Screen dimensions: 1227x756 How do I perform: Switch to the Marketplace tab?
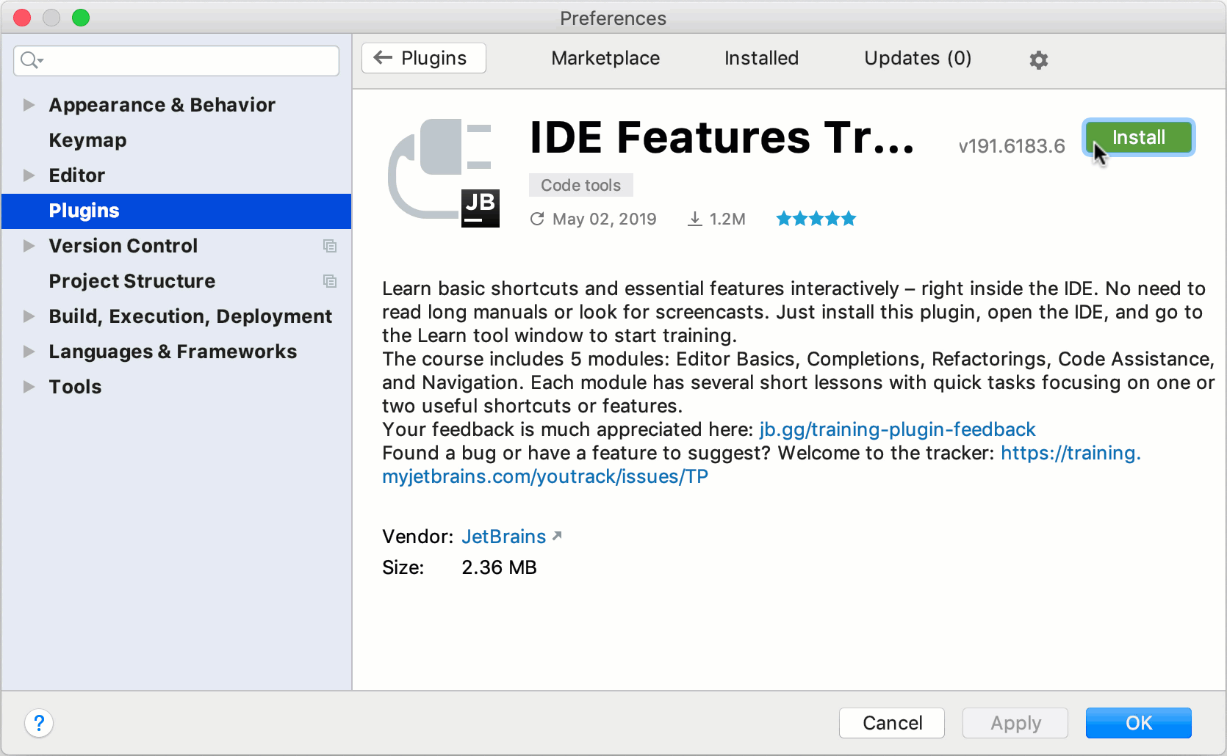click(x=605, y=58)
